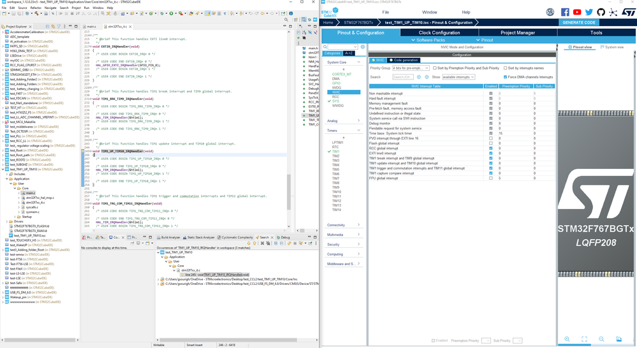Zoom out on the pinout view

[601, 339]
